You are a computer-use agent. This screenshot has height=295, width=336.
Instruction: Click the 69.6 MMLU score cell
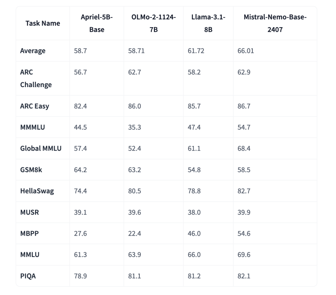244,255
